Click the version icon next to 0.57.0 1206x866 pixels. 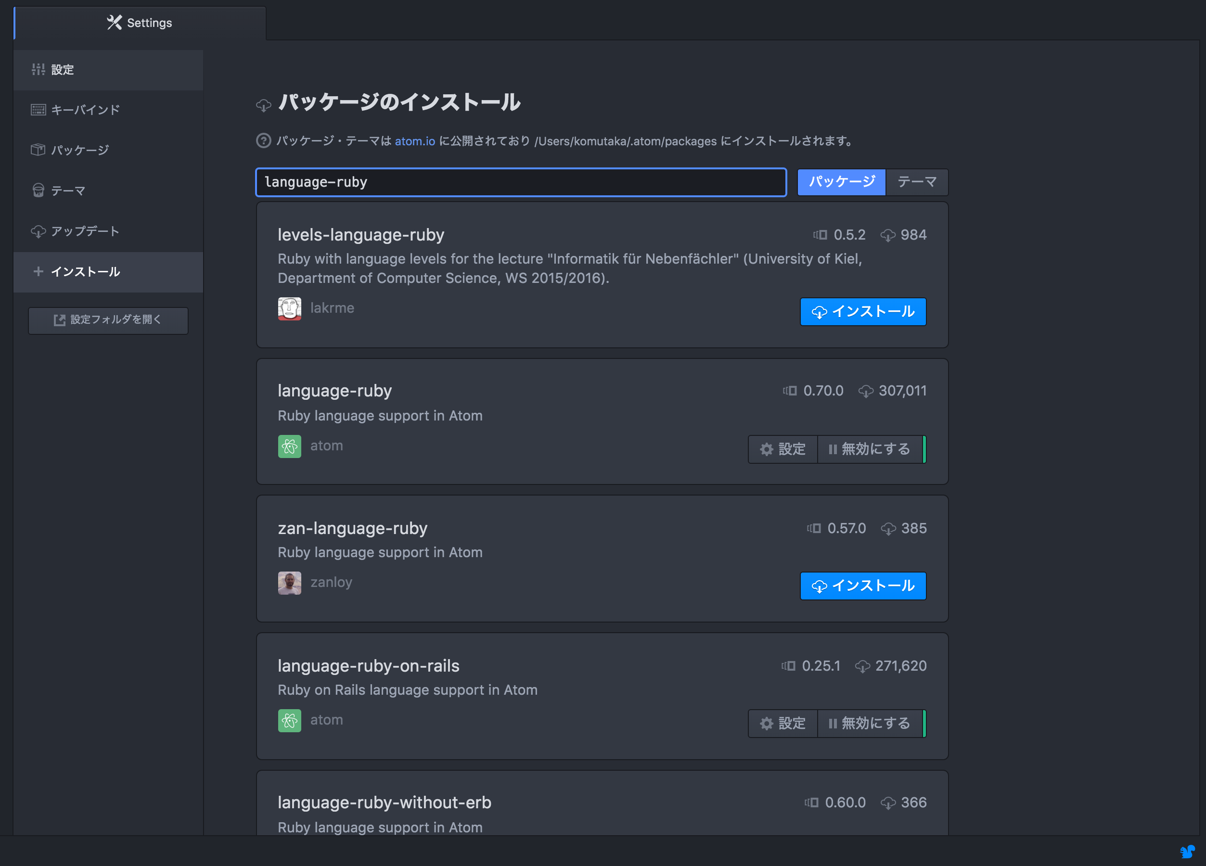coord(814,528)
